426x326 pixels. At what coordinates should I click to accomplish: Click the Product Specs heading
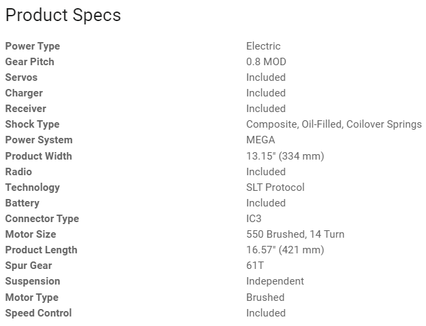point(63,16)
